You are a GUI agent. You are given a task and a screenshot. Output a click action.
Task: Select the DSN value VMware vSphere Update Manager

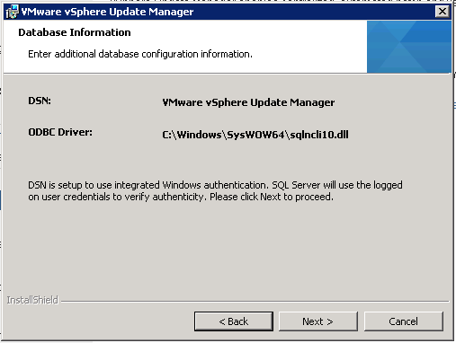click(x=248, y=102)
